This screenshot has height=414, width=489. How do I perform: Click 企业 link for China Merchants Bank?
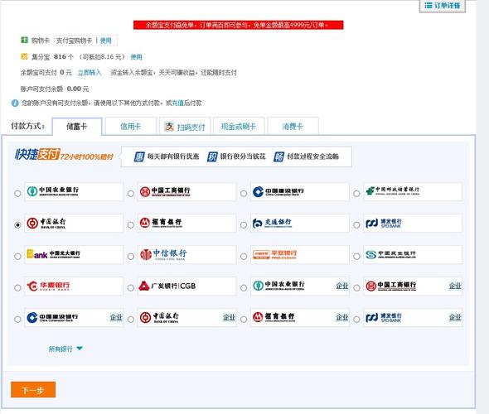pos(341,317)
